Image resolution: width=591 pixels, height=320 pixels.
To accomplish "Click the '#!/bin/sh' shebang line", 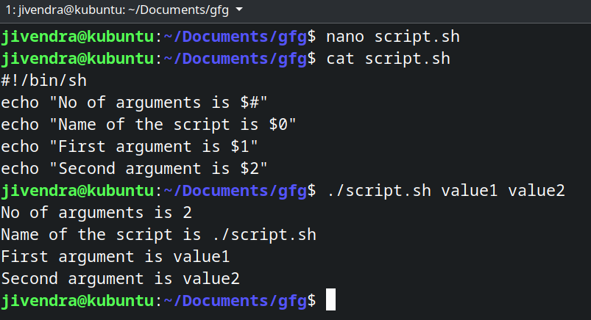I will [x=44, y=80].
